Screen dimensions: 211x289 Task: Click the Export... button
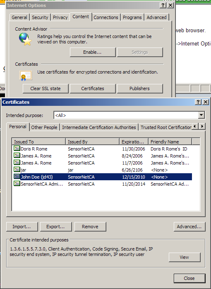click(x=56, y=227)
